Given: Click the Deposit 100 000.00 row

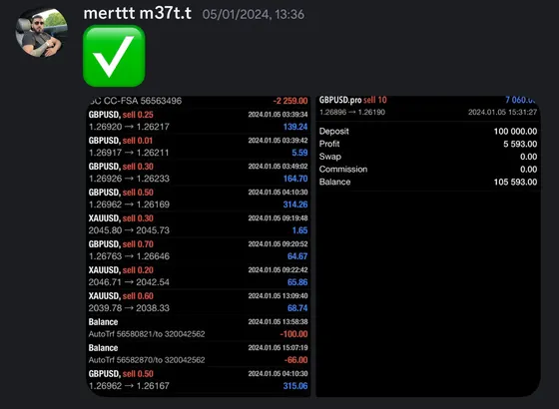Looking at the screenshot, I should 428,132.
